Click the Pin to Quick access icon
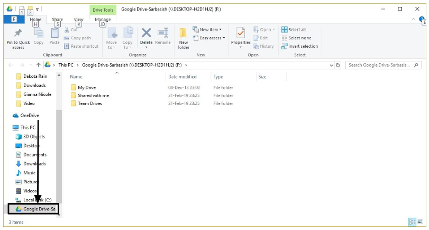Viewport: 429px width, 230px height. (18, 33)
